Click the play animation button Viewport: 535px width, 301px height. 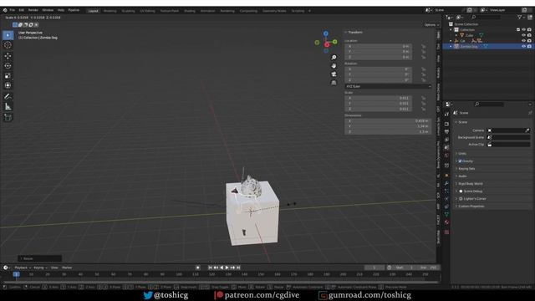[x=227, y=268]
